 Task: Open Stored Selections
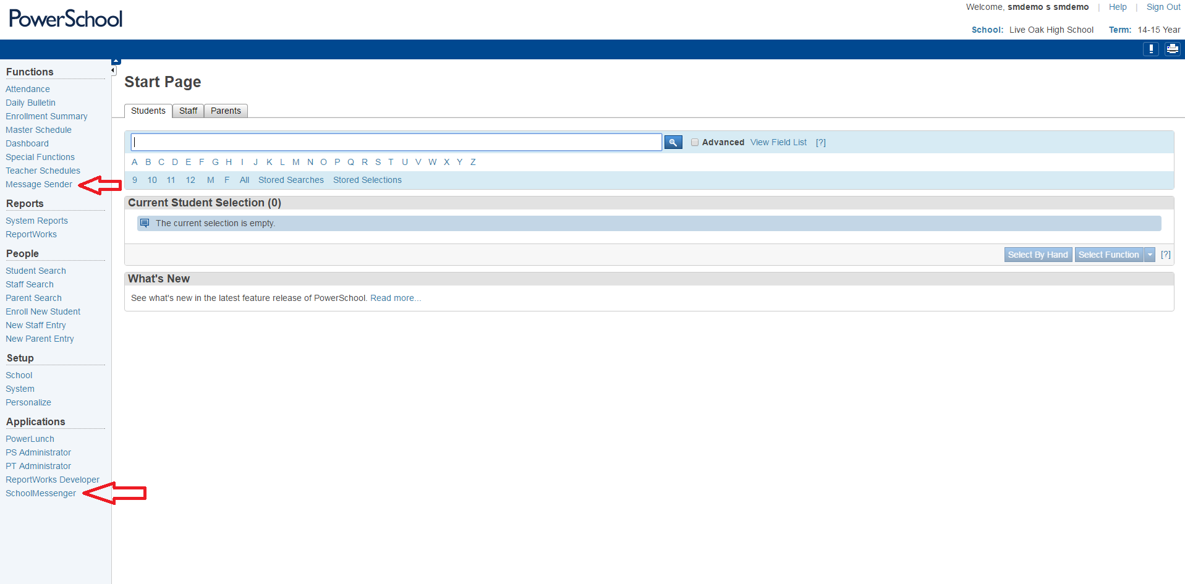pos(367,180)
